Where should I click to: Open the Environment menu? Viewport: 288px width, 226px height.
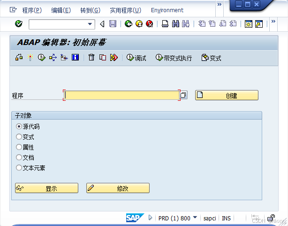[167, 10]
